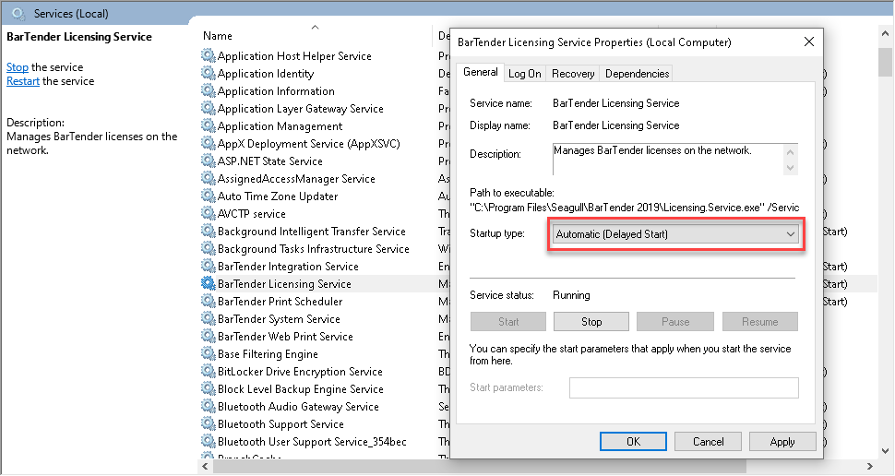Screen dimensions: 895x476
Task: Click the gear icon beside Auto Time Zone Updater
Action: 208,196
